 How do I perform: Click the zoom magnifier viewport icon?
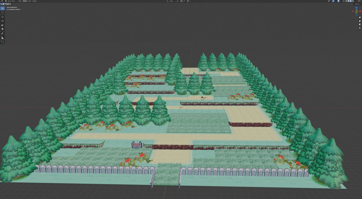[x=360, y=18]
